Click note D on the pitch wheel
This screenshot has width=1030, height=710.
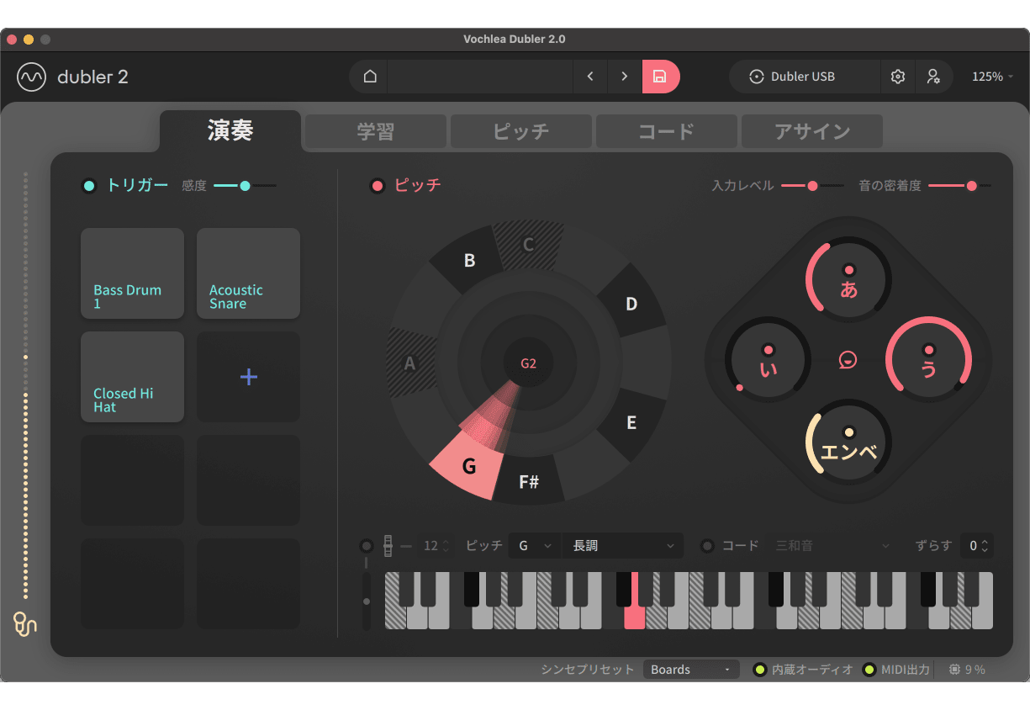pyautogui.click(x=631, y=304)
